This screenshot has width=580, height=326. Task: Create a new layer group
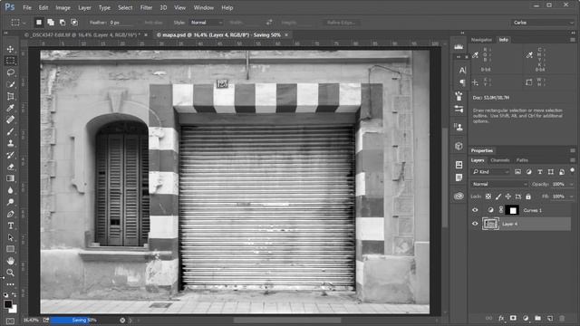(x=537, y=318)
